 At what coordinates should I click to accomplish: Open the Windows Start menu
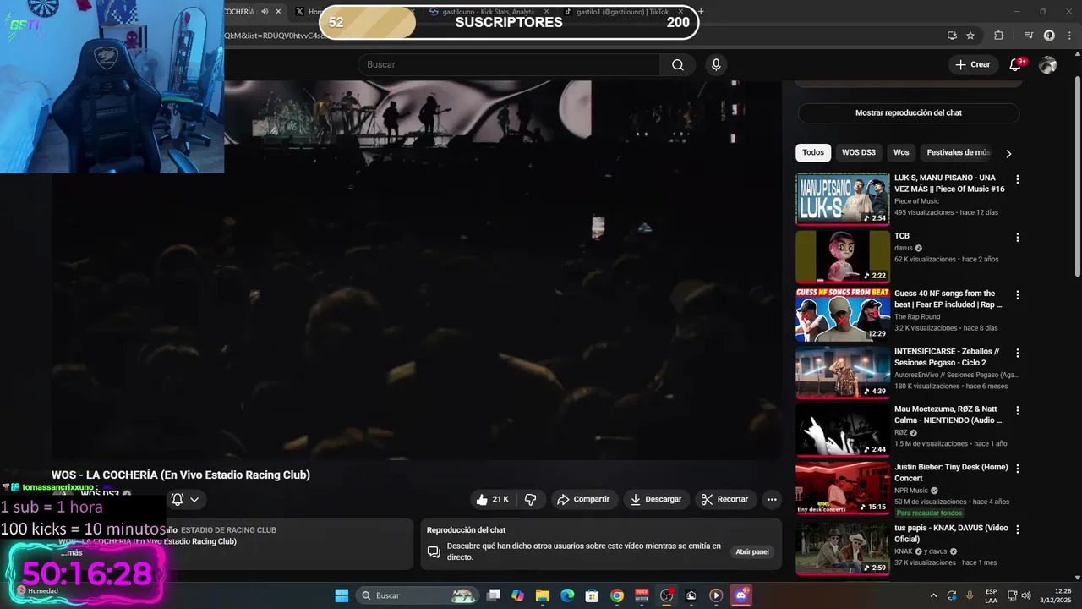pos(342,595)
